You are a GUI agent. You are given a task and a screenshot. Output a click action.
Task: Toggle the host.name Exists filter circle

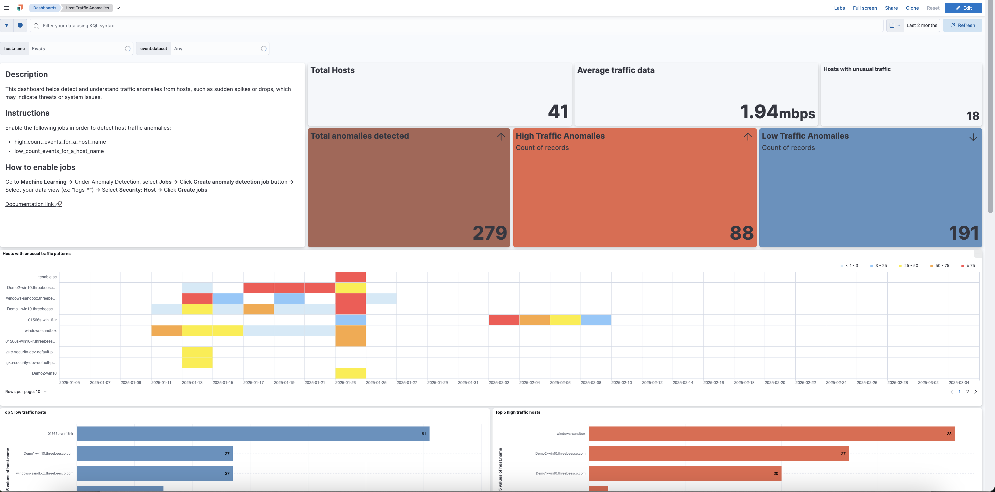pyautogui.click(x=127, y=48)
